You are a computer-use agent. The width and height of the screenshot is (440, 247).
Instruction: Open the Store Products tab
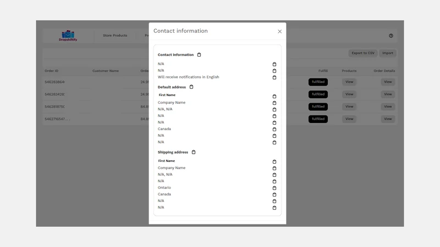pyautogui.click(x=115, y=35)
